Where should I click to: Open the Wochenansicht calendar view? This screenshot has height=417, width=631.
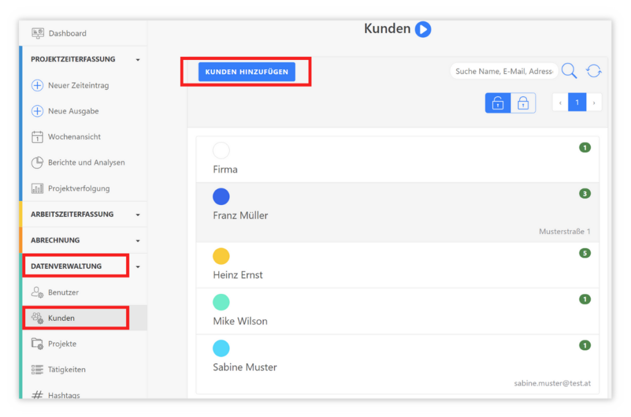pyautogui.click(x=74, y=137)
